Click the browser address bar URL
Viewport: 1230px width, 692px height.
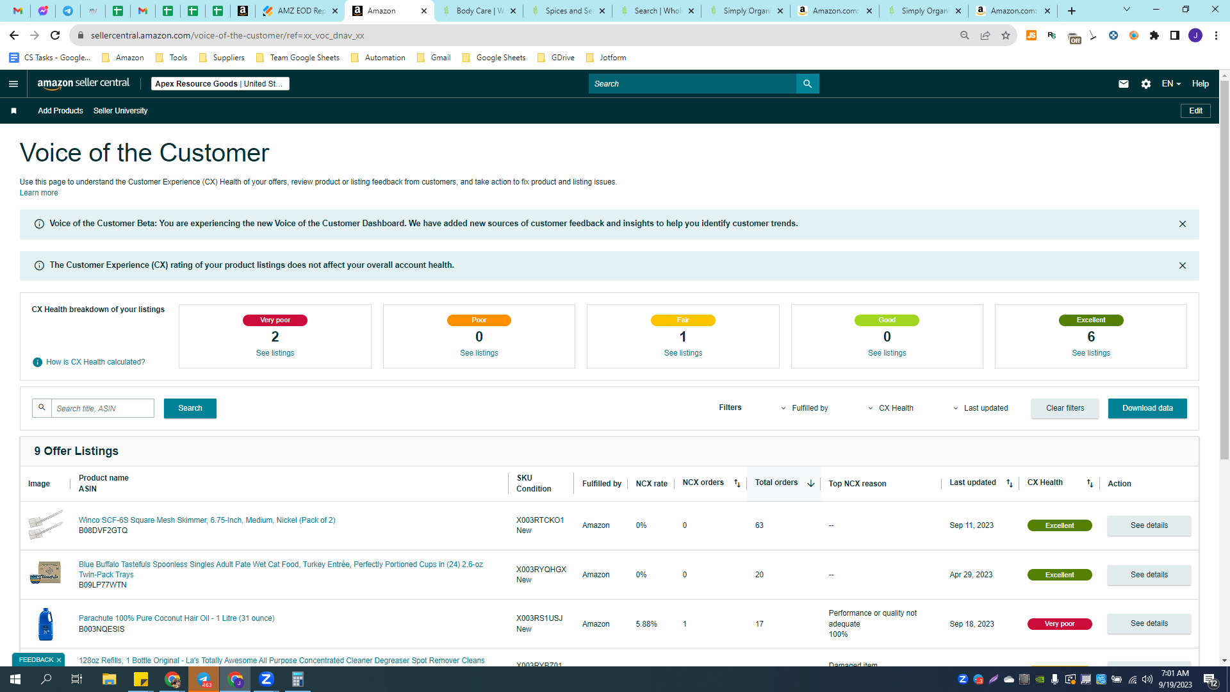227,35
